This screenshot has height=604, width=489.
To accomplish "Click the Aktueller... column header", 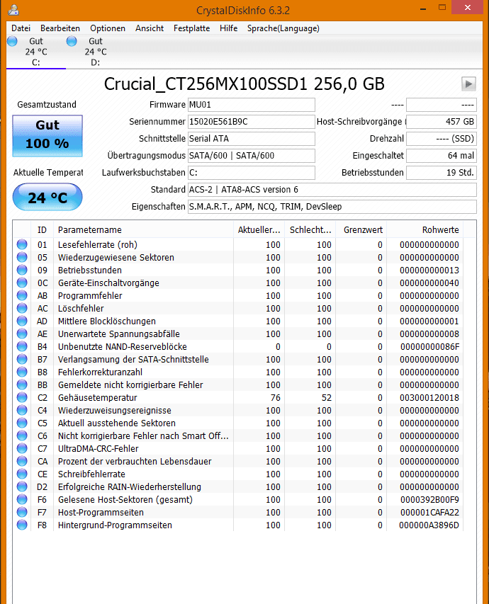I will click(259, 230).
